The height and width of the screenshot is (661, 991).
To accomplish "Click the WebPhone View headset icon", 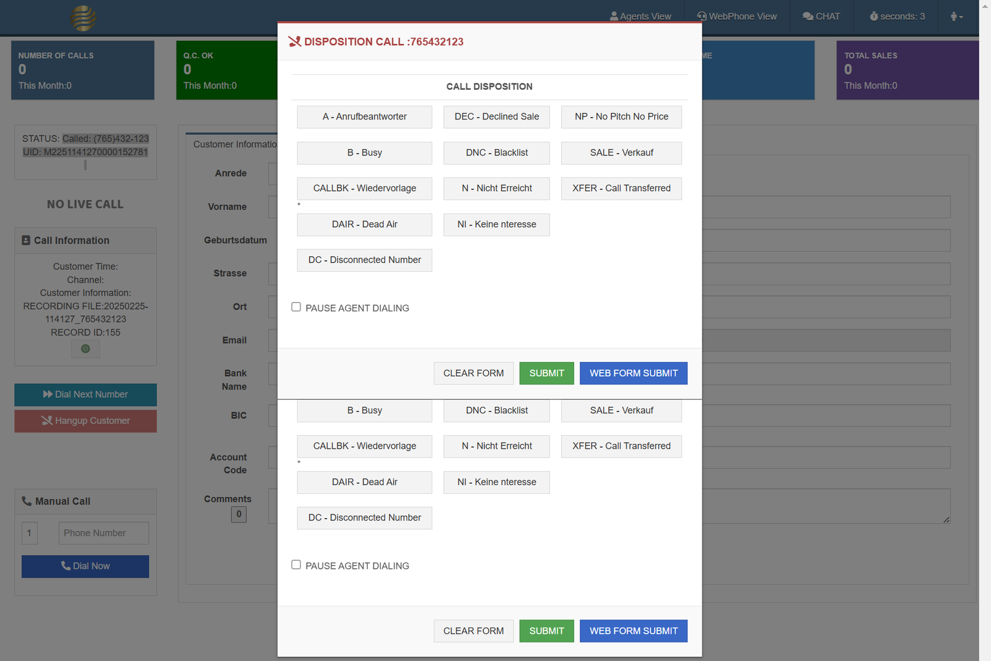I will click(701, 16).
